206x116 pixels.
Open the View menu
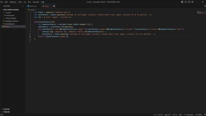click(20, 2)
